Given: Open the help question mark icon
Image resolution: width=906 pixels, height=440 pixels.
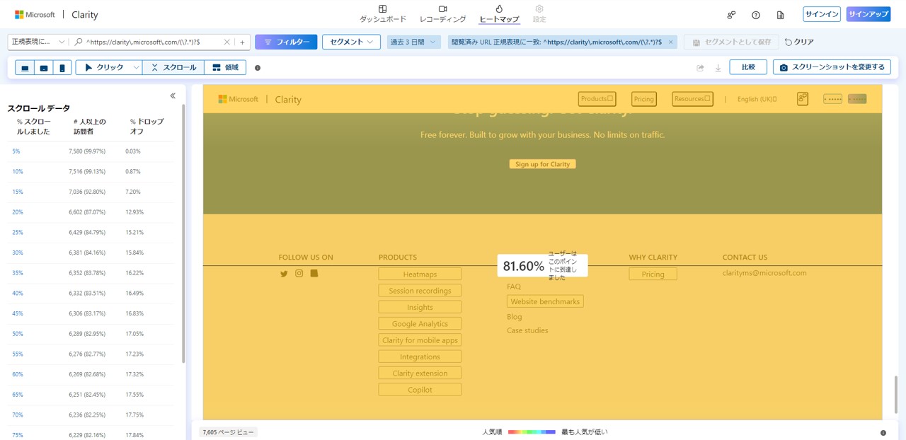Looking at the screenshot, I should 756,15.
